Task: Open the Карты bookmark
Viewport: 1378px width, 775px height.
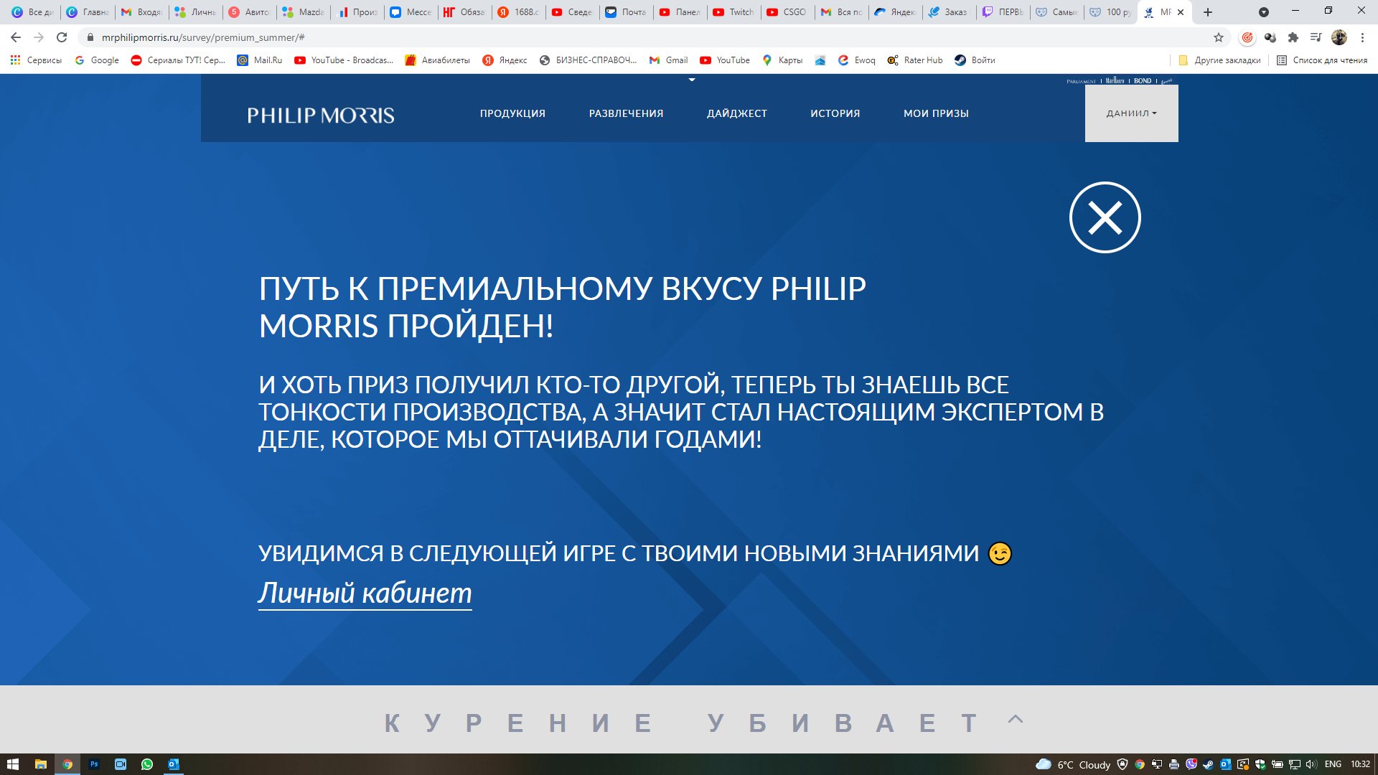Action: (x=782, y=60)
